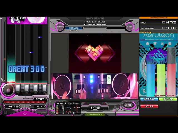Screen dimensions: 178x133
Task: Click the green personal best graph bar
Action: (161, 80)
